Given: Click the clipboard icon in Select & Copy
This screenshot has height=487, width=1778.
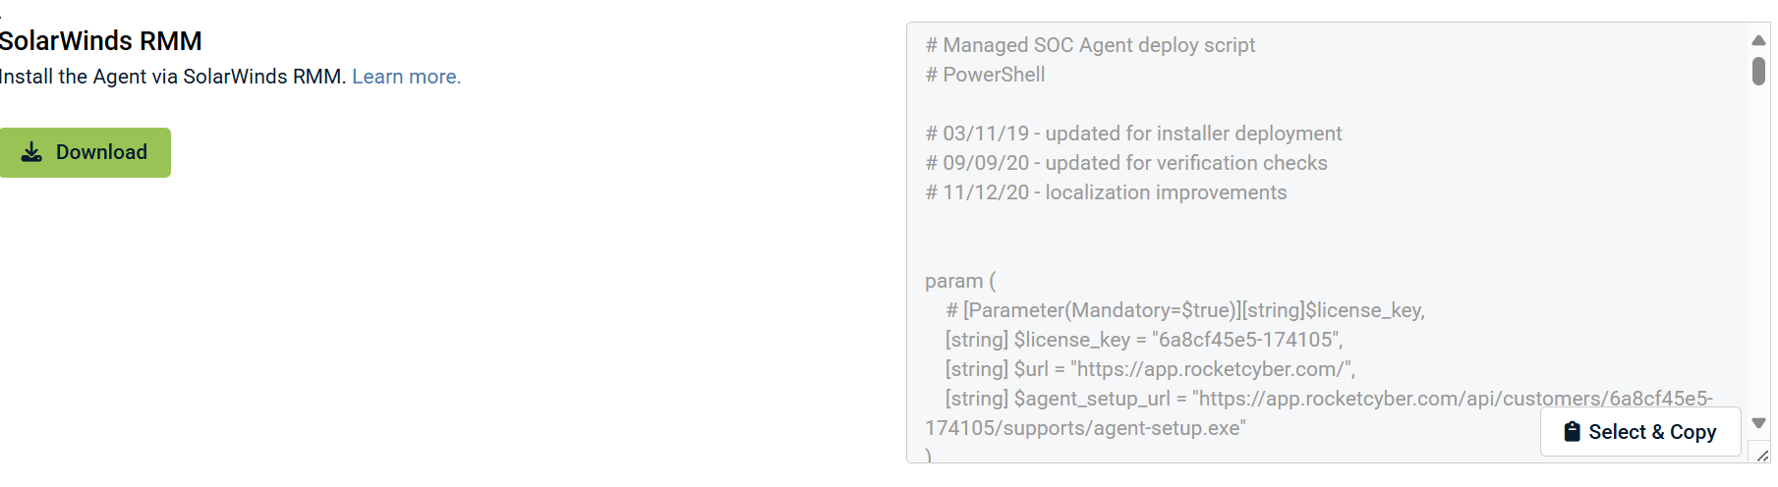Looking at the screenshot, I should (x=1572, y=432).
